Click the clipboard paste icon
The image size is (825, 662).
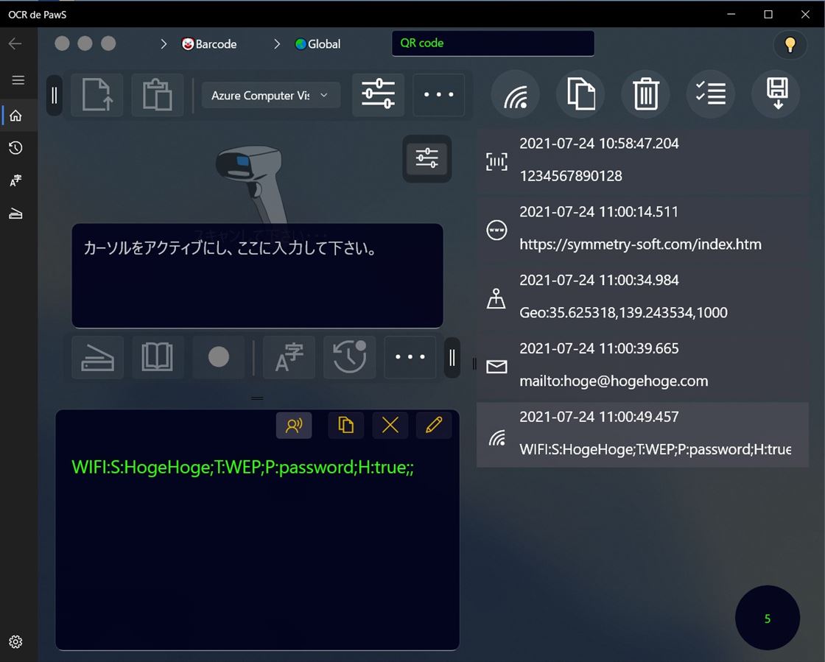[x=157, y=95]
